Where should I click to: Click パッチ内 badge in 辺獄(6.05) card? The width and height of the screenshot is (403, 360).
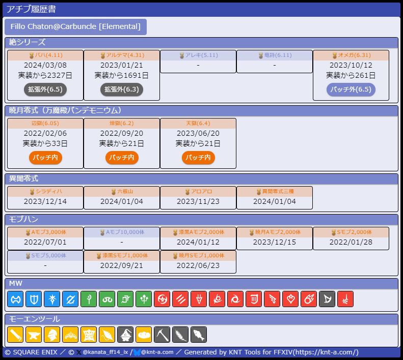(45, 158)
